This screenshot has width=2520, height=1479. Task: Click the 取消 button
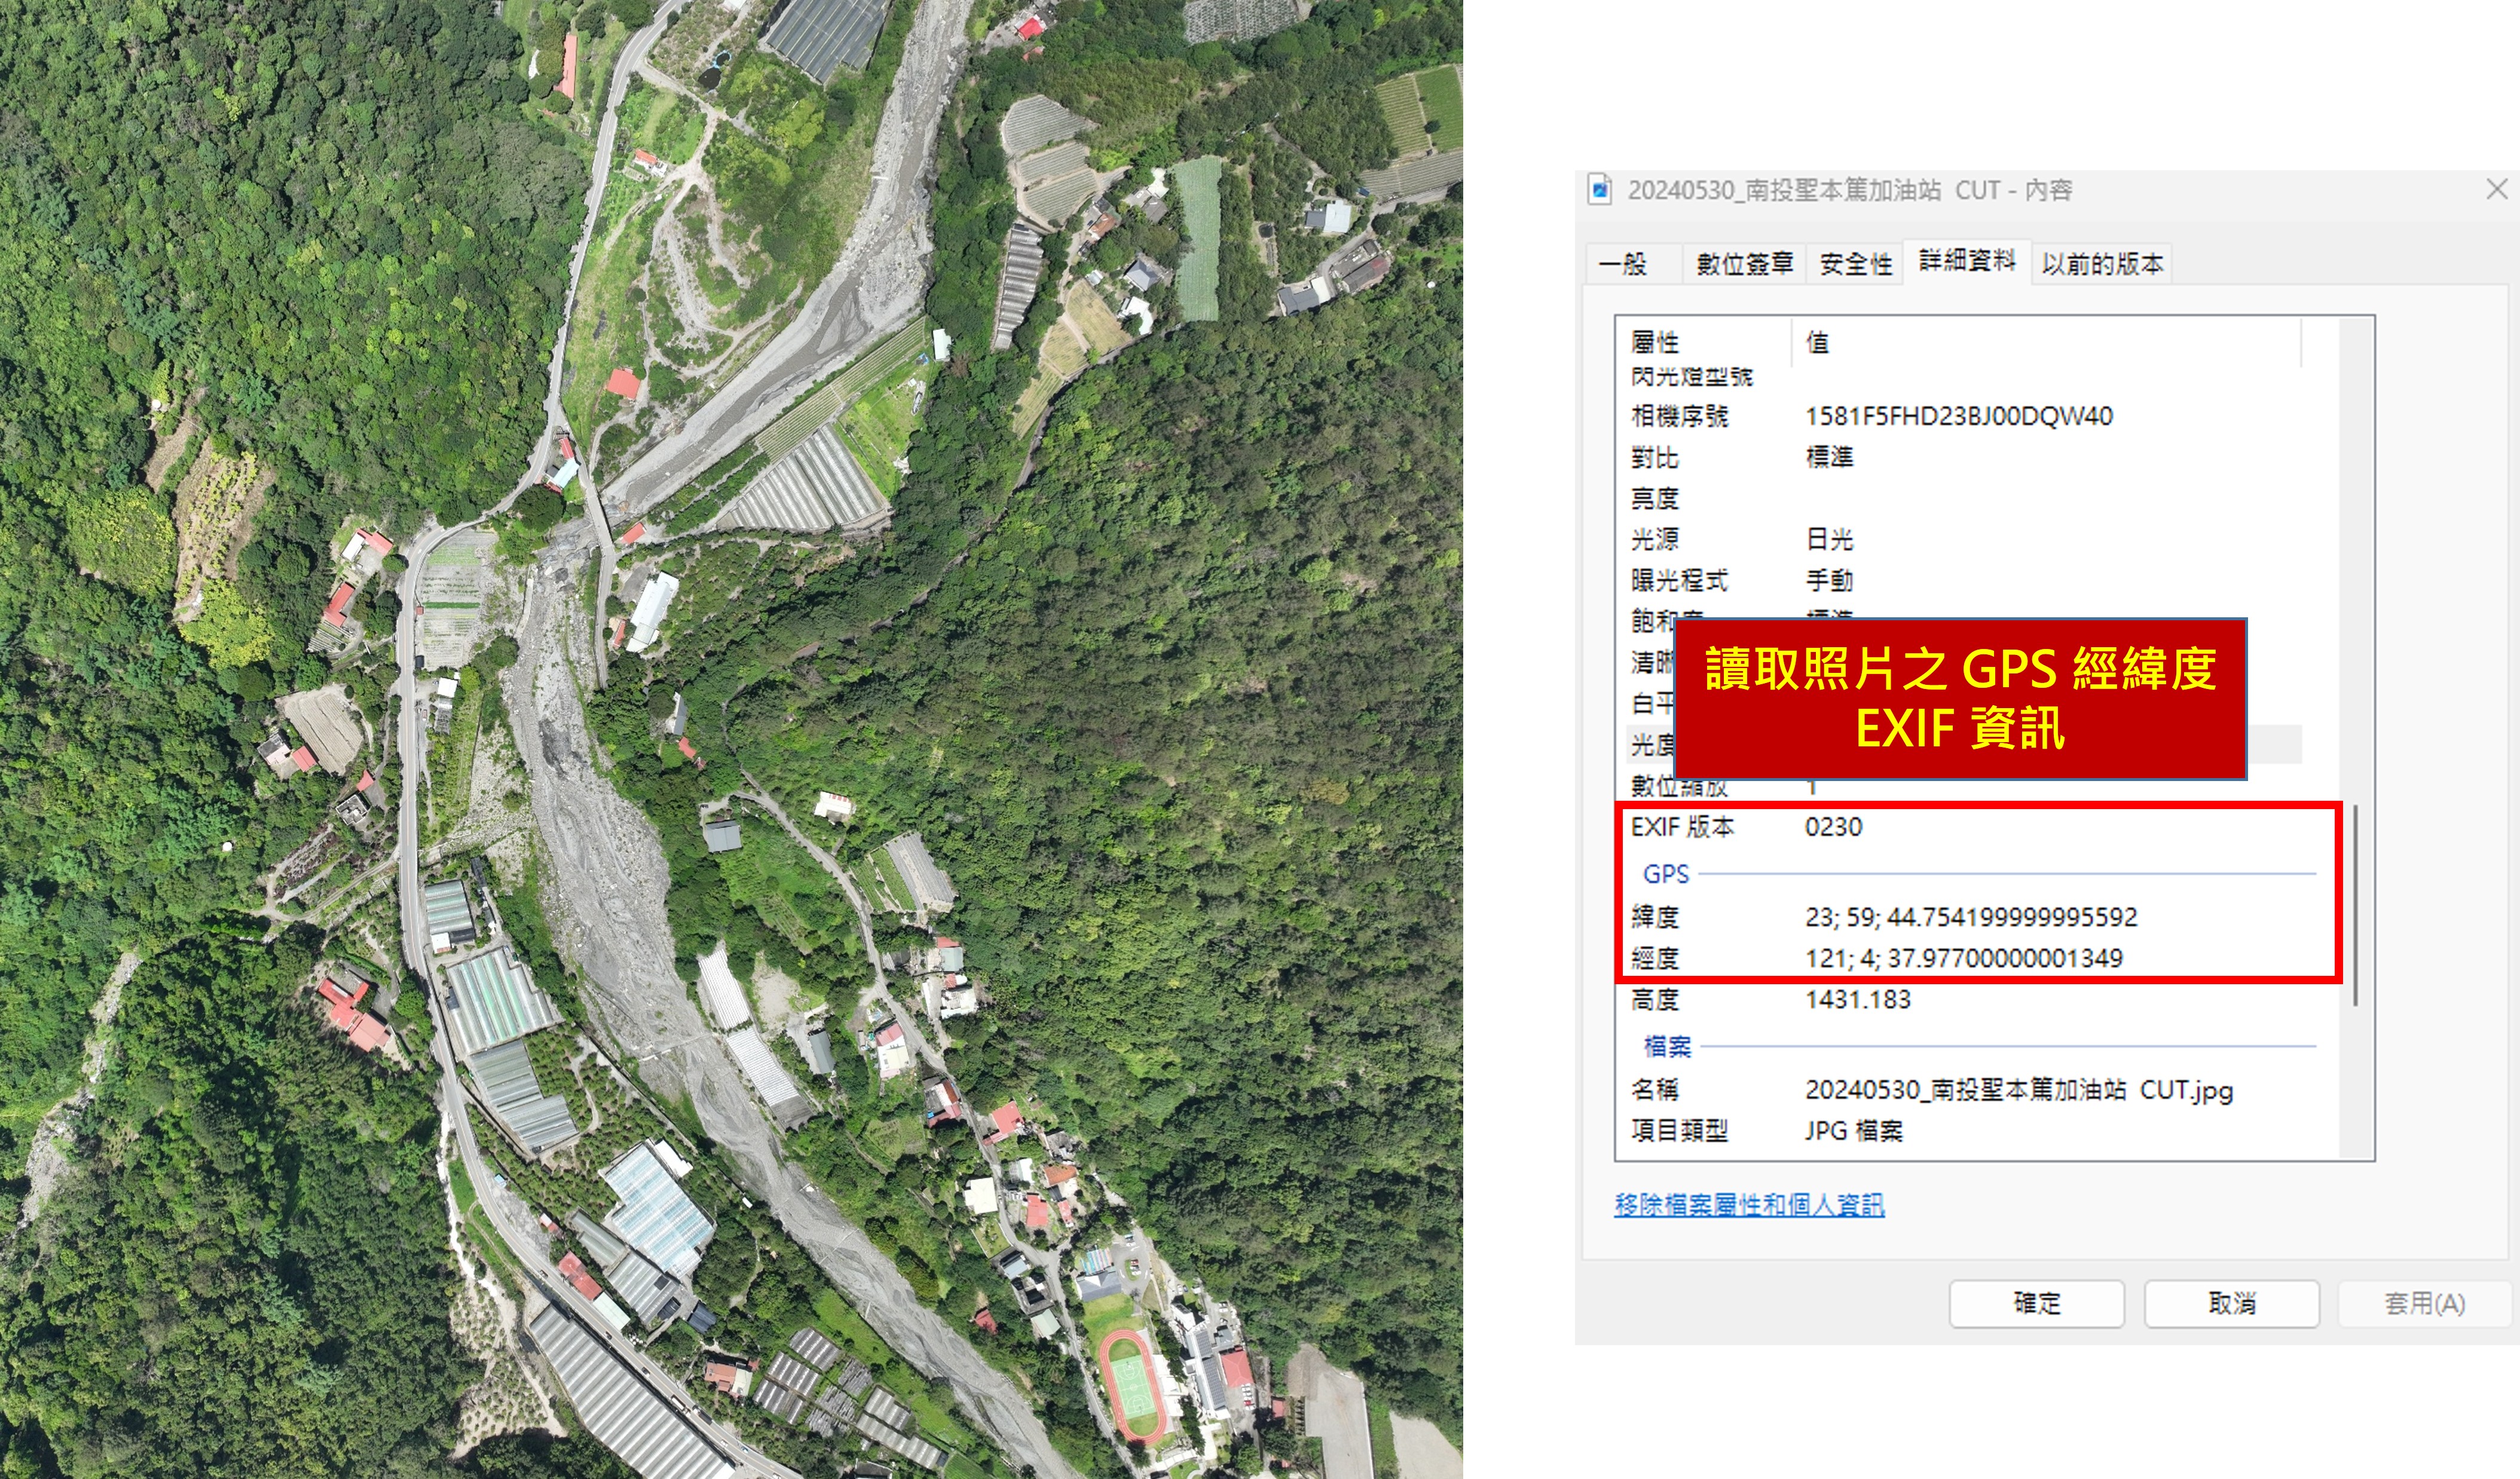(2232, 1303)
